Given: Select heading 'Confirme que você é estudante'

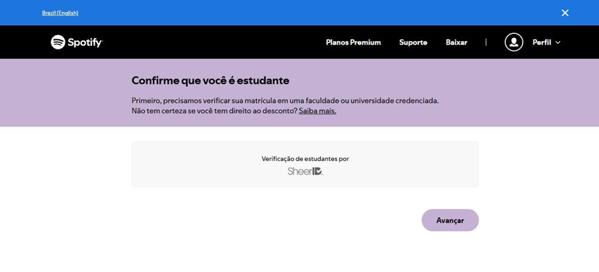Looking at the screenshot, I should (x=210, y=81).
